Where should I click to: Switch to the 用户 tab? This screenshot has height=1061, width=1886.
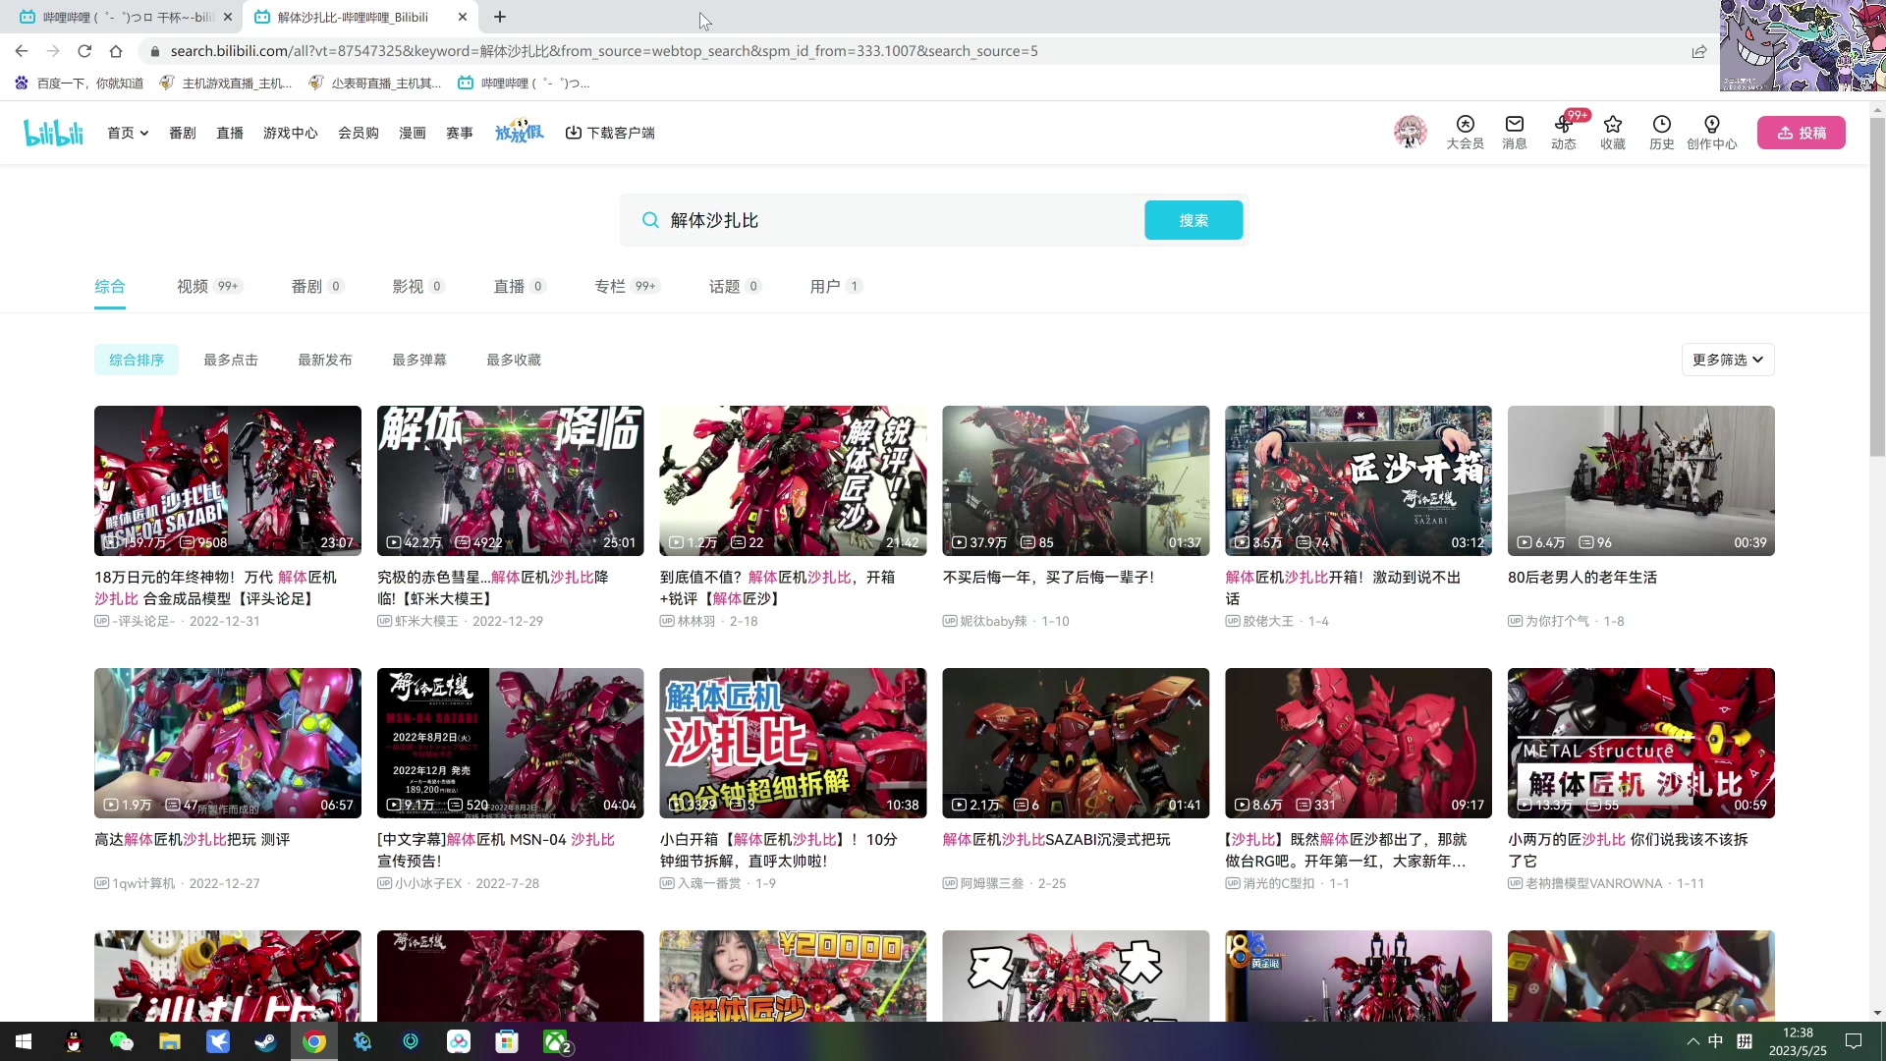tap(835, 286)
